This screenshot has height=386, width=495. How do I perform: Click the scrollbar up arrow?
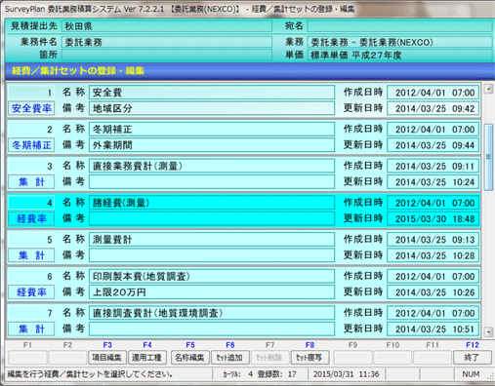point(488,89)
